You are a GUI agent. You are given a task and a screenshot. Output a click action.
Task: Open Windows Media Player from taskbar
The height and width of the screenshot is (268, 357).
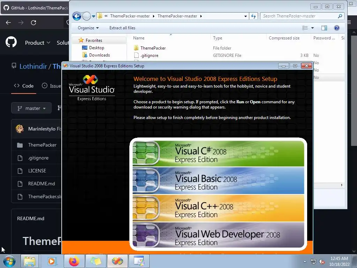(52, 261)
